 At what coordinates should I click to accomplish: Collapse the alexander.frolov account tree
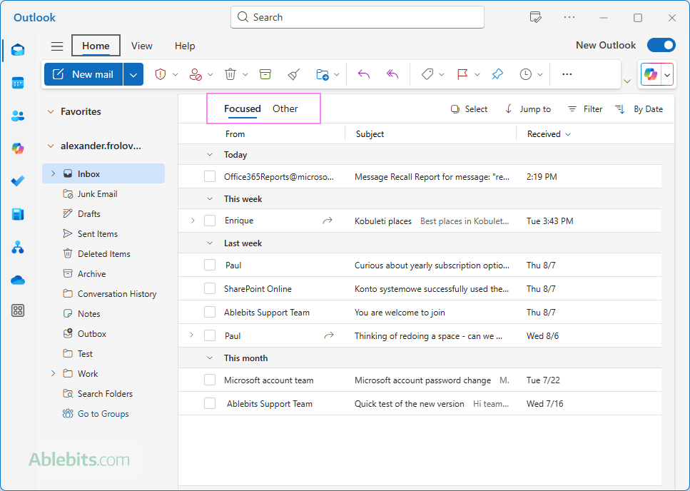51,146
